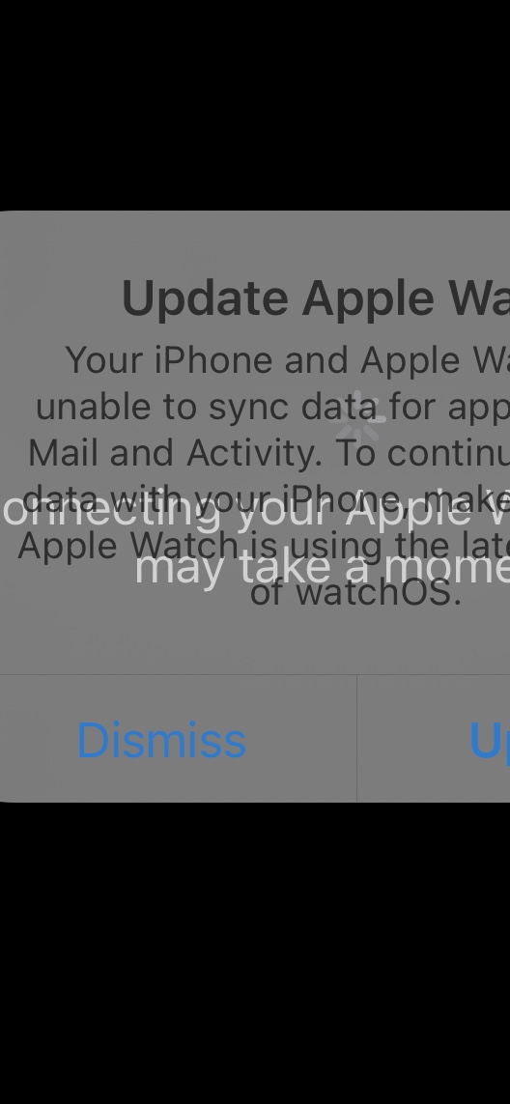This screenshot has width=510, height=1104.
Task: Click the "of watchOS." text
Action: click(x=355, y=592)
